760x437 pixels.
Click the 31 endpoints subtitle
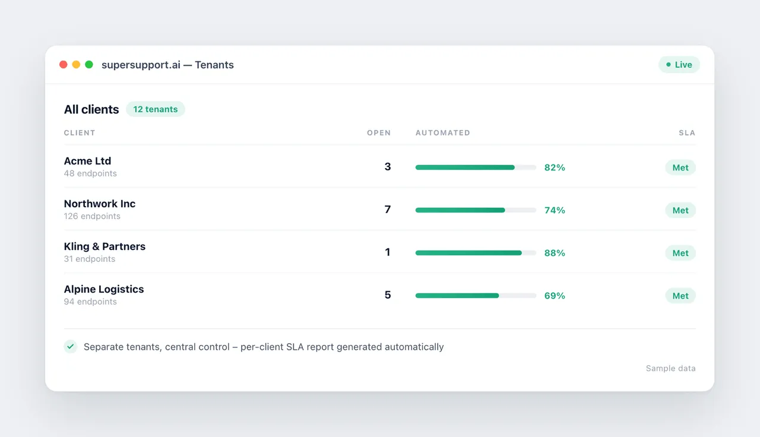pyautogui.click(x=90, y=259)
